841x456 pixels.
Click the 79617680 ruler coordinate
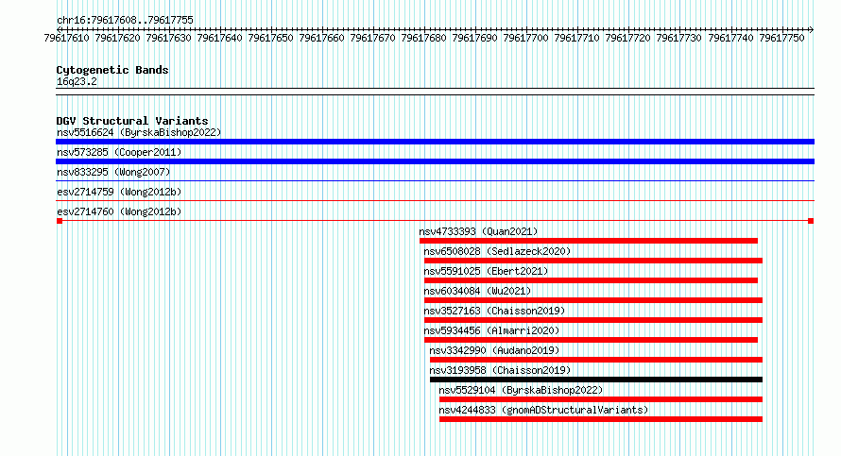coord(423,38)
